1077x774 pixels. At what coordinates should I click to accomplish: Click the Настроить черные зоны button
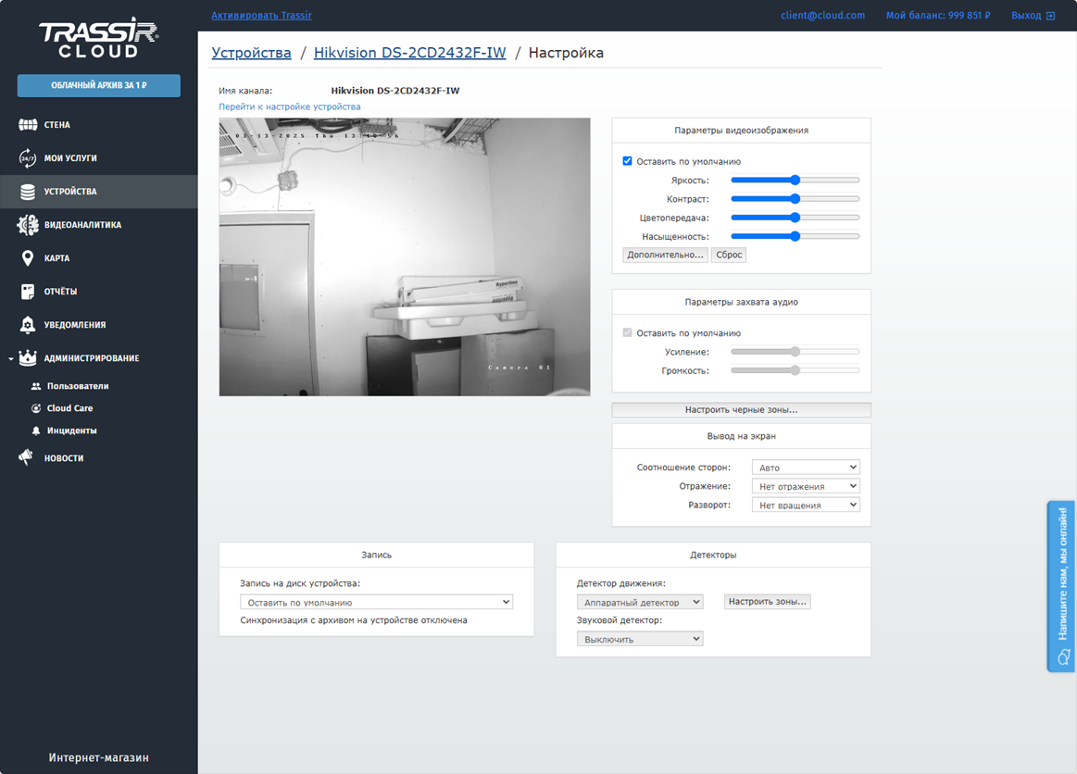tap(741, 409)
